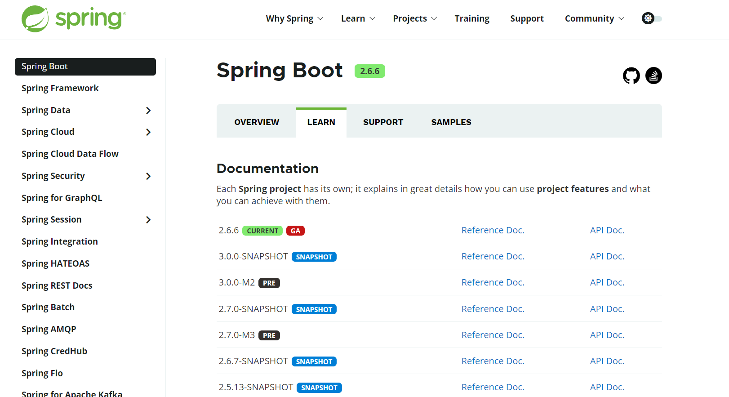Switch to the SAMPLES tab
The image size is (729, 397).
click(x=451, y=122)
